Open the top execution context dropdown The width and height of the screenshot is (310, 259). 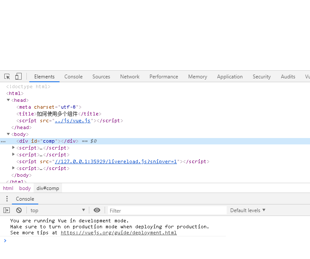point(57,210)
